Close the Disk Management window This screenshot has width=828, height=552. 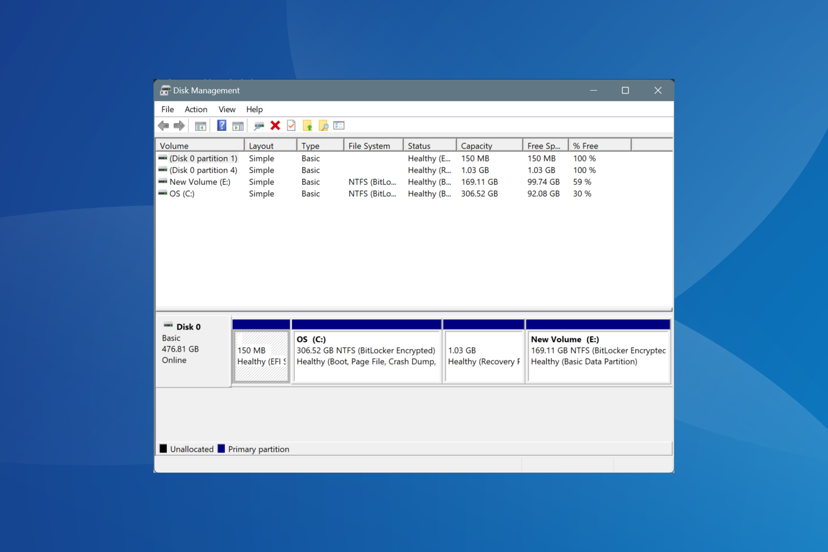pos(658,91)
